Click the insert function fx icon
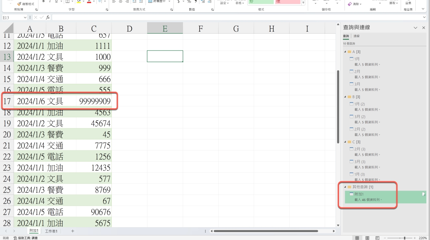430x240 pixels. click(x=48, y=17)
